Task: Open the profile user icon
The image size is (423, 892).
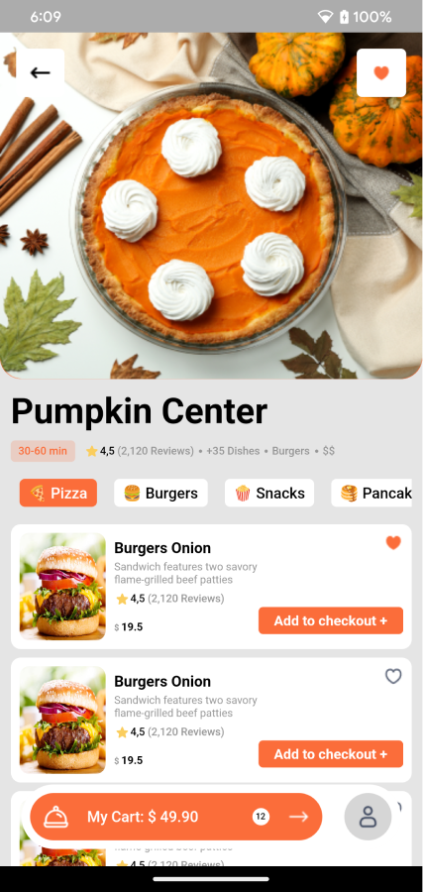Action: point(368,817)
